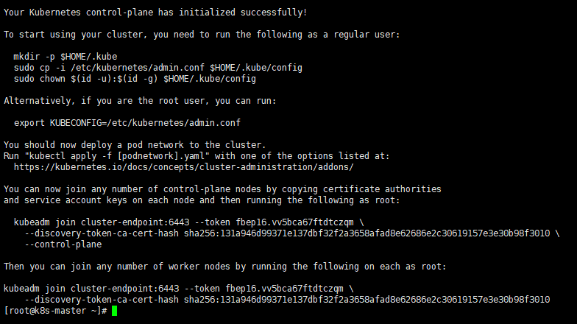The height and width of the screenshot is (324, 577).
Task: Click the 'sudo cp -i' admin.conf command
Action: pyautogui.click(x=158, y=68)
